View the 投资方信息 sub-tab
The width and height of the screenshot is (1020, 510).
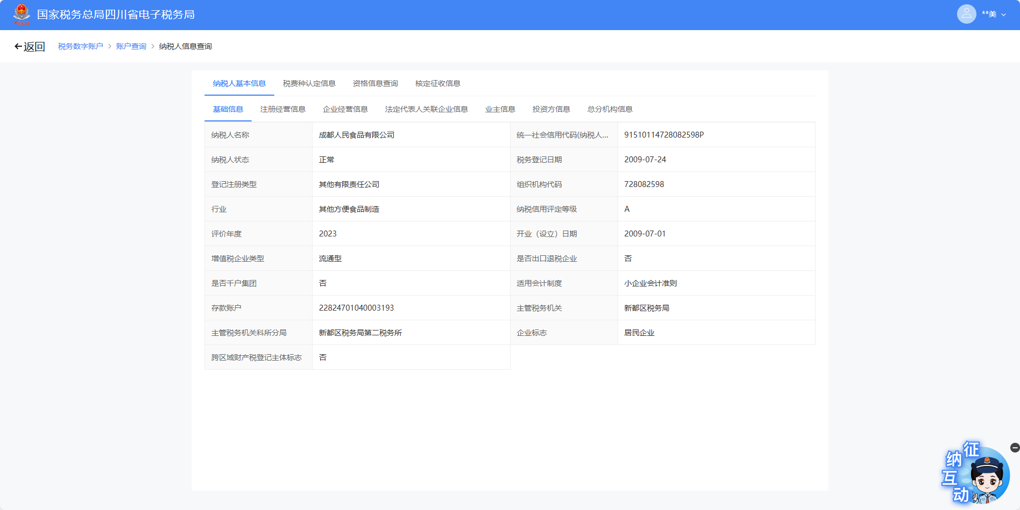coord(551,109)
